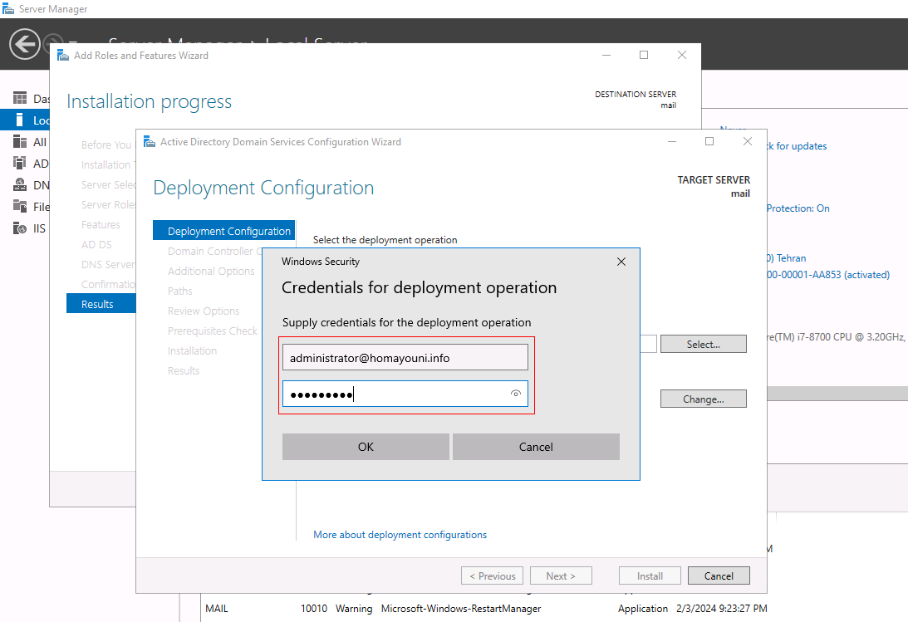Image resolution: width=908 pixels, height=622 pixels.
Task: Click the Application log cell in events
Action: point(643,609)
